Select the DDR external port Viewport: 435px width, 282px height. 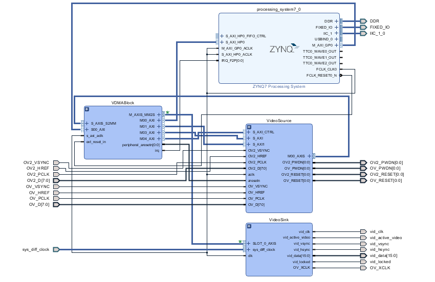[364, 21]
